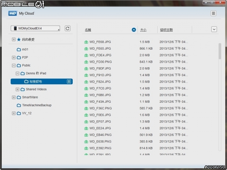Open the m01 folder

click(x=22, y=50)
